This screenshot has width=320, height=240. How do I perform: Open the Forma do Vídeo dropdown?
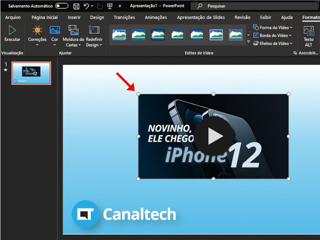click(272, 27)
